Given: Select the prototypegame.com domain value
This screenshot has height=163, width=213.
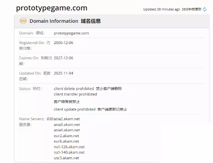Looking at the screenshot, I should point(71,33).
